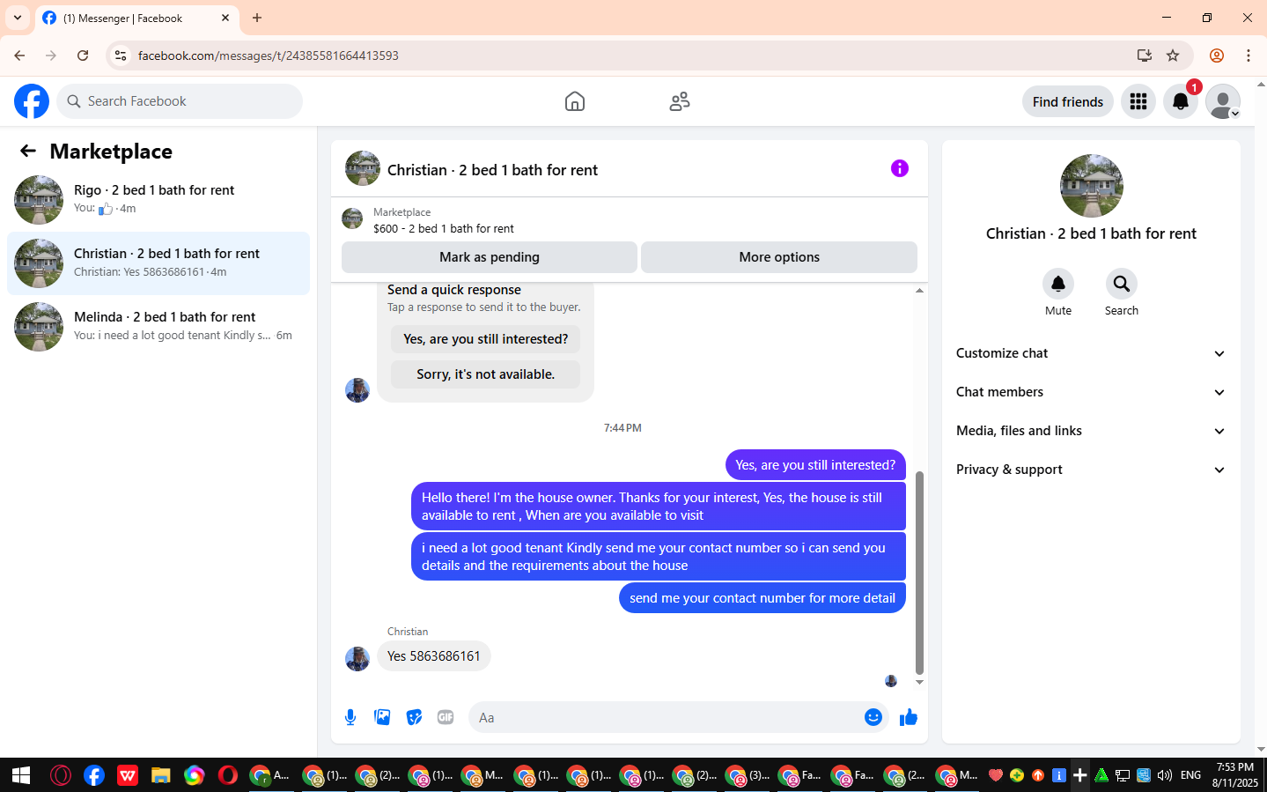Click Christian's listing thumbnail in right panel
This screenshot has width=1267, height=792.
1092,186
